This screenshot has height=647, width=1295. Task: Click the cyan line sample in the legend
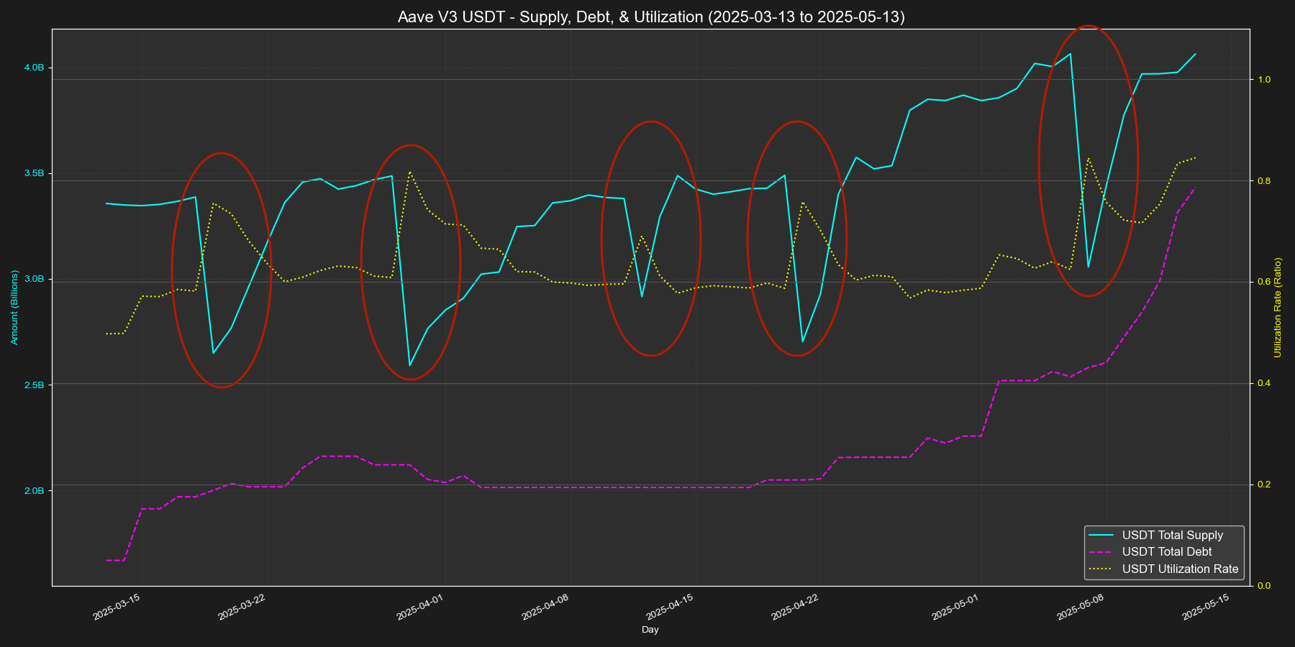1102,535
